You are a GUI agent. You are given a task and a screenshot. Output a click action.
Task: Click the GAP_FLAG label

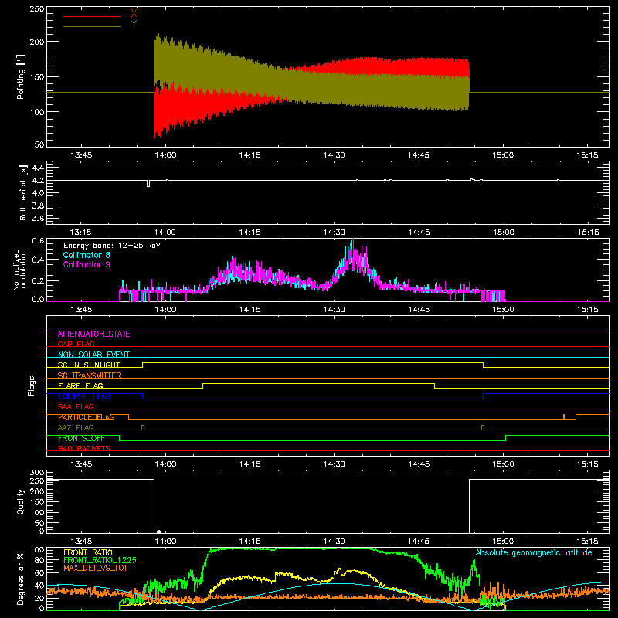pyautogui.click(x=76, y=344)
